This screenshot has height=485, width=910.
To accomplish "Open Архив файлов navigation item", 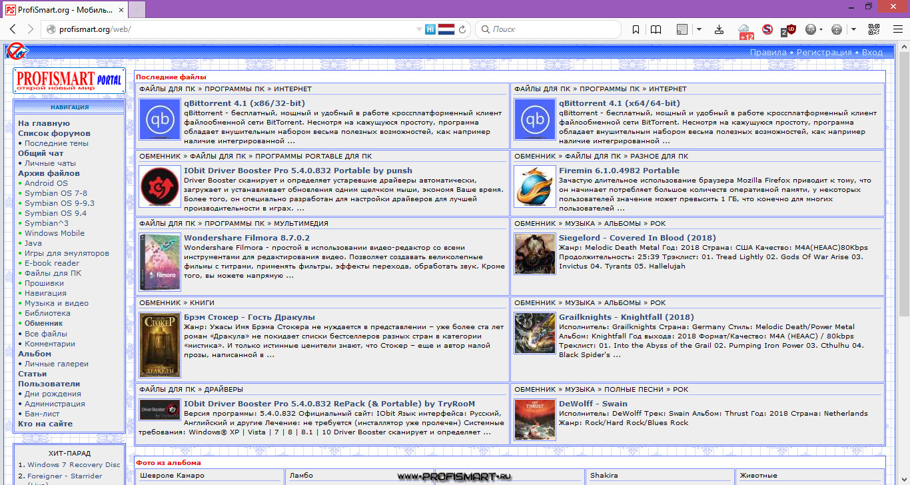I will point(49,173).
